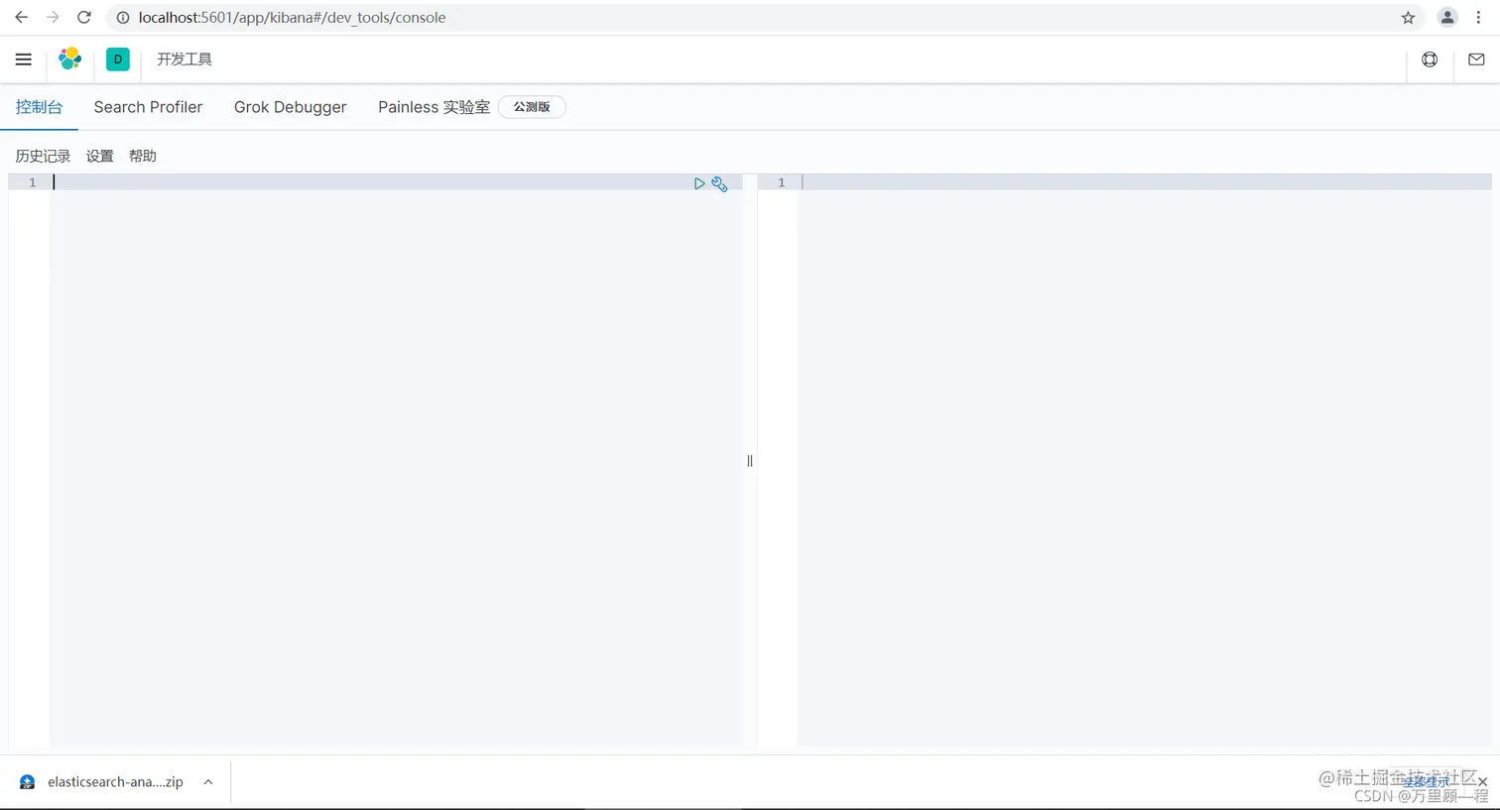Click the localhost:5601 address bar URL
The width and height of the screenshot is (1500, 810).
tap(293, 18)
